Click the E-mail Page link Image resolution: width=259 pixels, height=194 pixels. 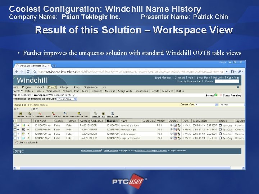click(x=203, y=78)
